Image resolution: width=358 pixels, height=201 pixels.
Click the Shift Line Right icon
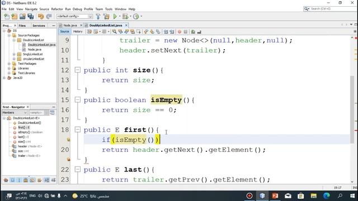click(172, 32)
